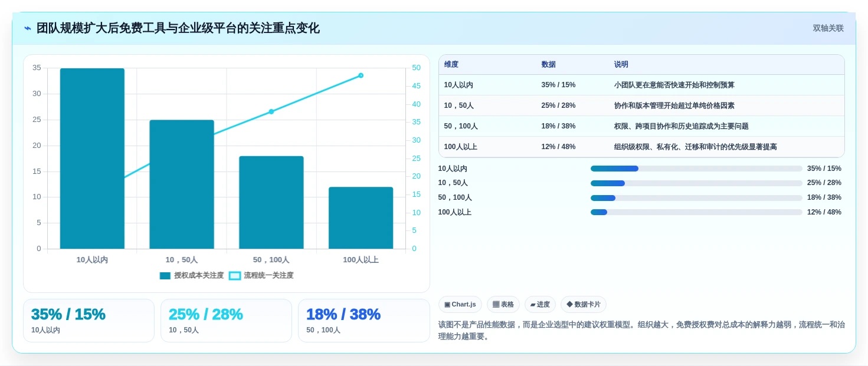This screenshot has height=366, width=868.
Task: Select the Chart.js tag
Action: tap(460, 305)
